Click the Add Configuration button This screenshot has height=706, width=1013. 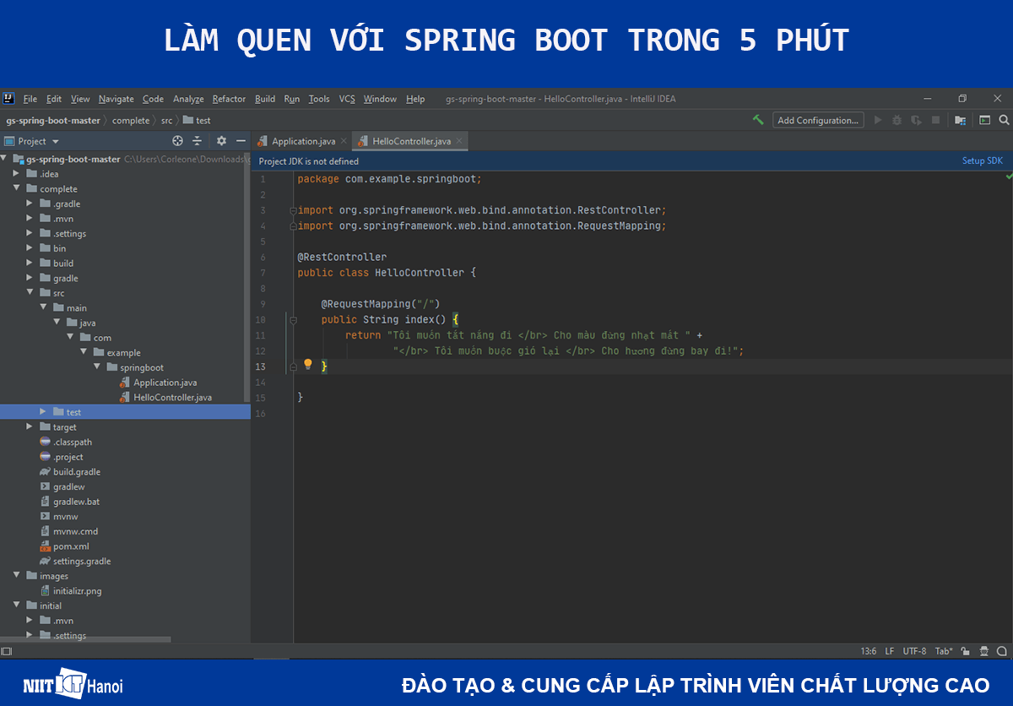pyautogui.click(x=818, y=119)
